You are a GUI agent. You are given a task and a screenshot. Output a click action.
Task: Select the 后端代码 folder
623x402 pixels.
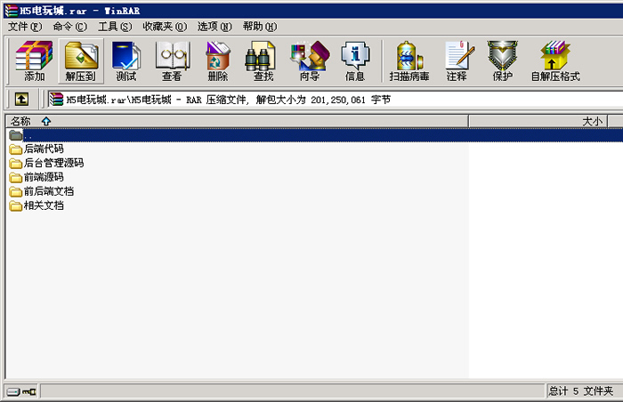tap(43, 149)
